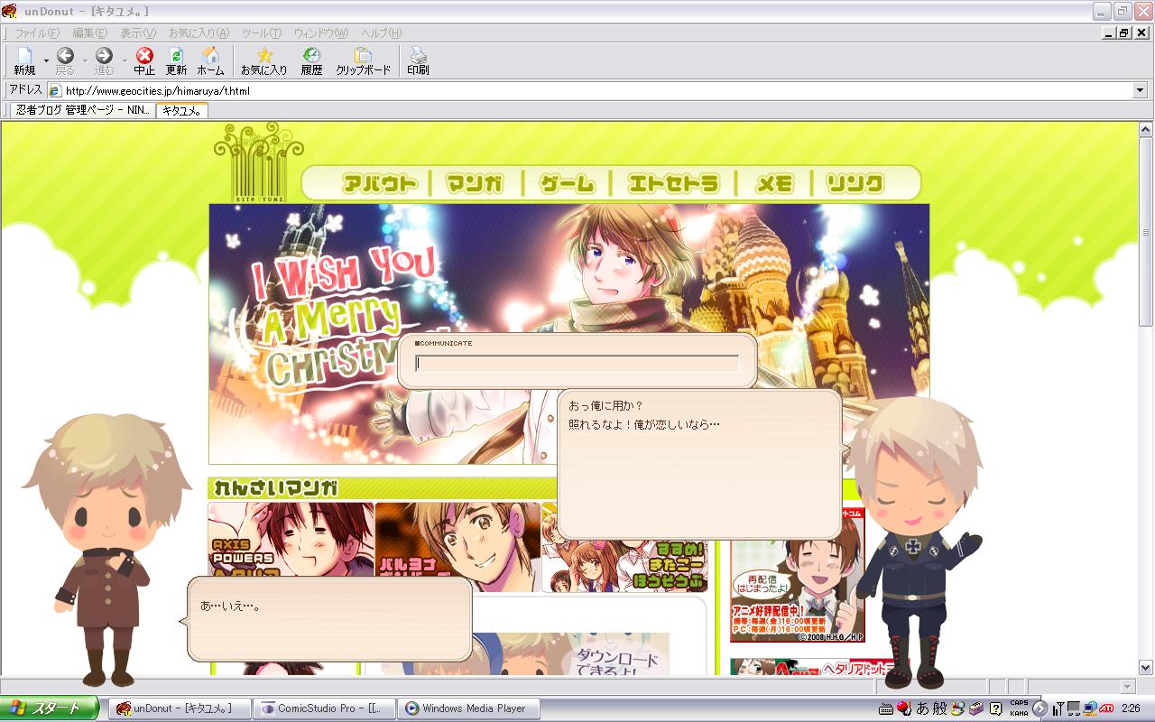Image resolution: width=1155 pixels, height=722 pixels.
Task: Click the スタート (Start) button
Action: [50, 708]
